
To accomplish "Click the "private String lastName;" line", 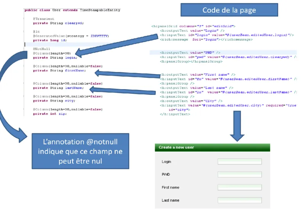I will tap(58, 88).
